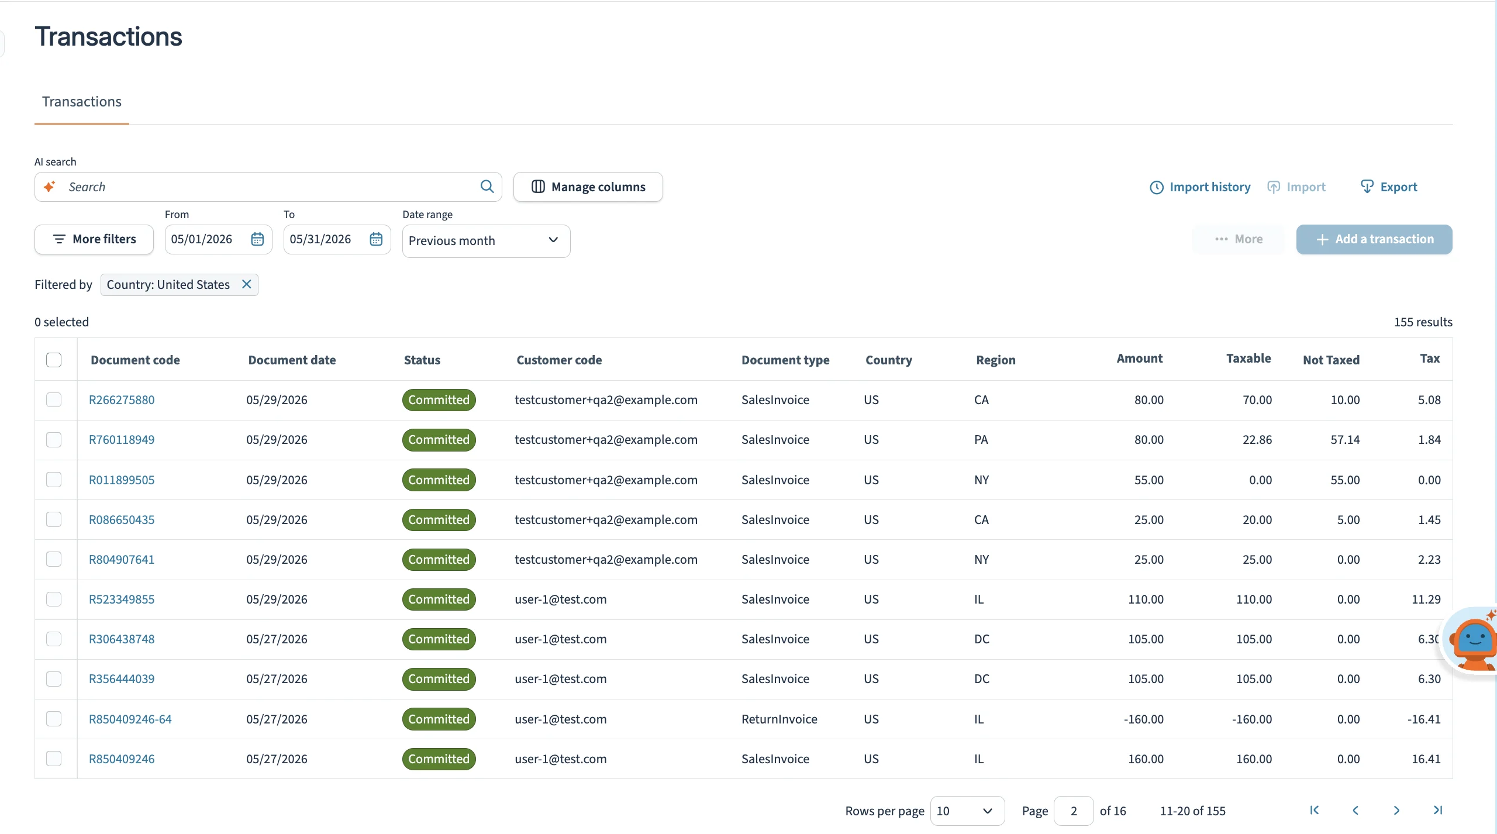
Task: Remove the Country: United States filter
Action: tap(247, 284)
